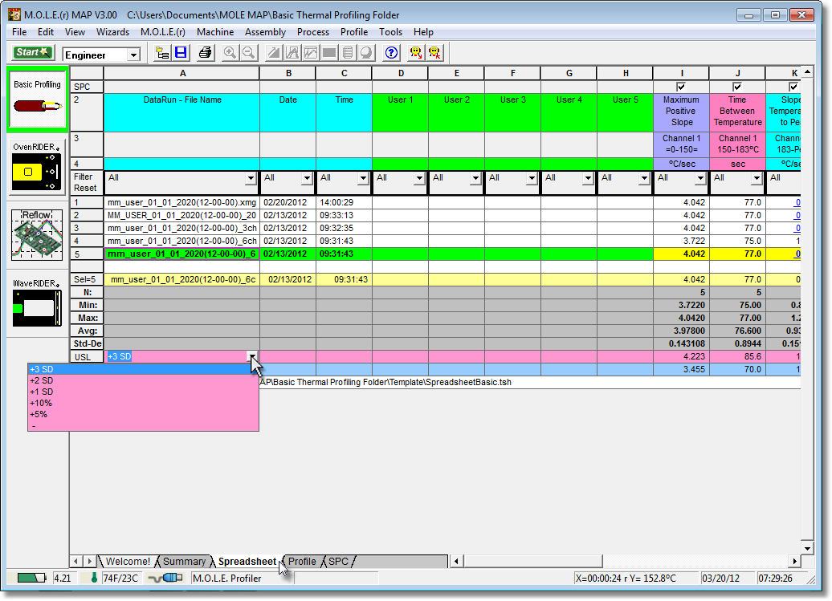Screen dimensions: 832x601
Task: Click the vertical scrollbar down arrow
Action: coord(807,549)
